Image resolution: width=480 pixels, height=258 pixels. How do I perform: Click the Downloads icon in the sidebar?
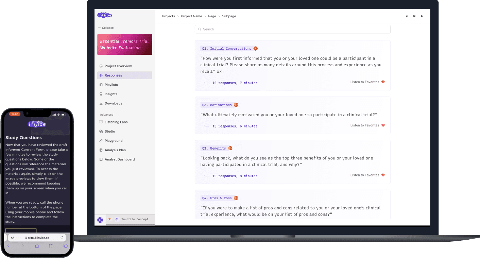[x=102, y=103]
